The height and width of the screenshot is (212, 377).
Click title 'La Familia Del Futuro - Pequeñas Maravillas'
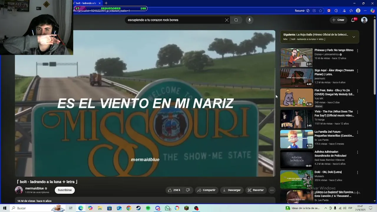(334, 134)
